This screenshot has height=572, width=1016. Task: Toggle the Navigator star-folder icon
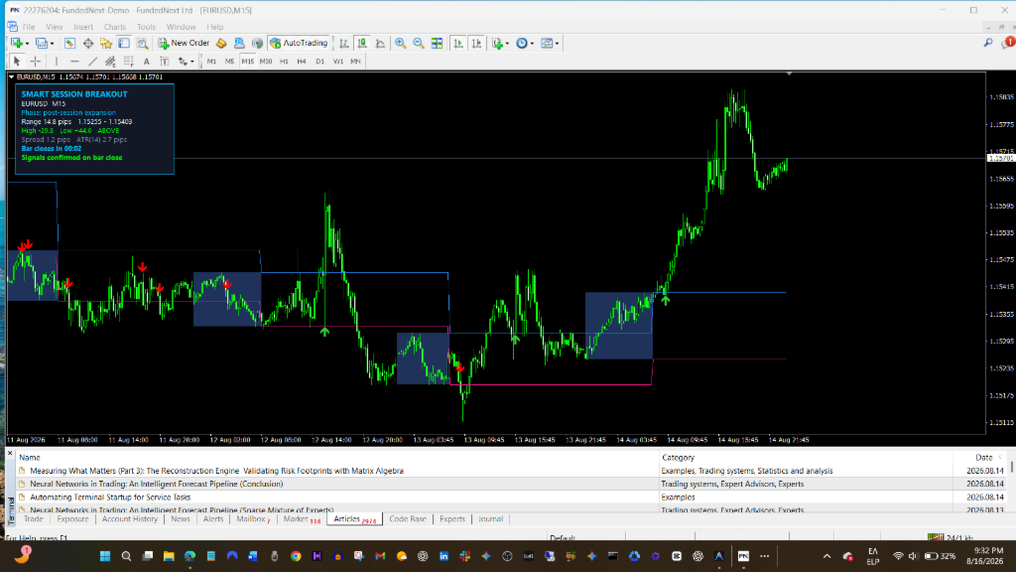pyautogui.click(x=105, y=44)
